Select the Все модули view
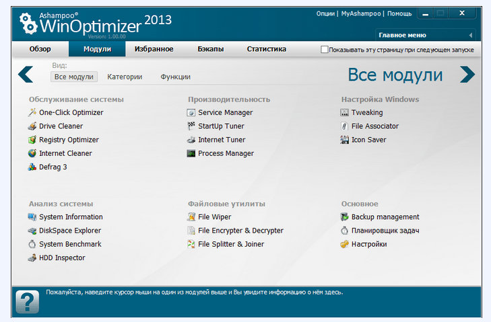Image resolution: width=491 pixels, height=322 pixels. [74, 77]
